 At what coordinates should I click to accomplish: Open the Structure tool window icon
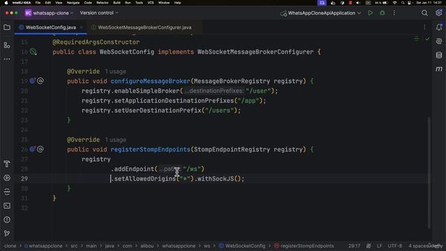(x=7, y=45)
